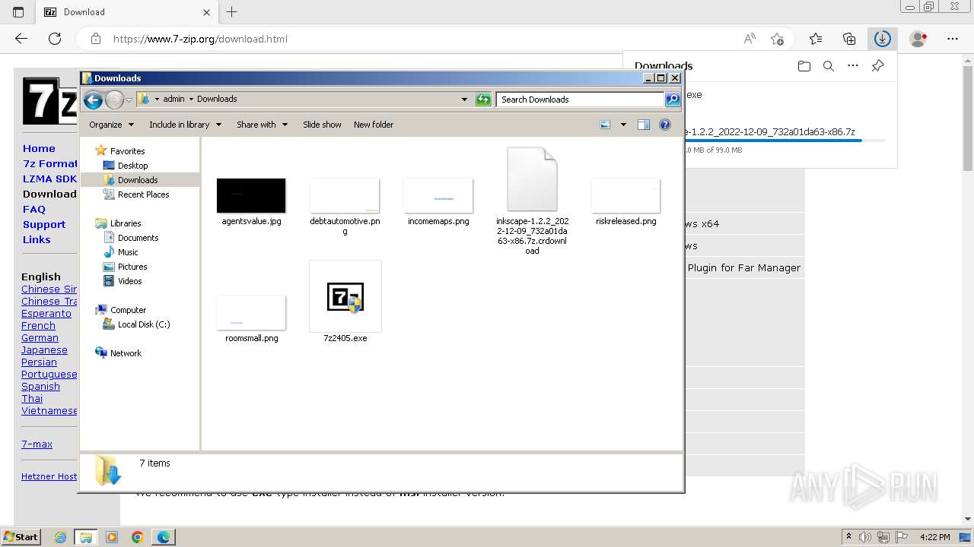
Task: Click the browser Refresh button
Action: point(55,39)
